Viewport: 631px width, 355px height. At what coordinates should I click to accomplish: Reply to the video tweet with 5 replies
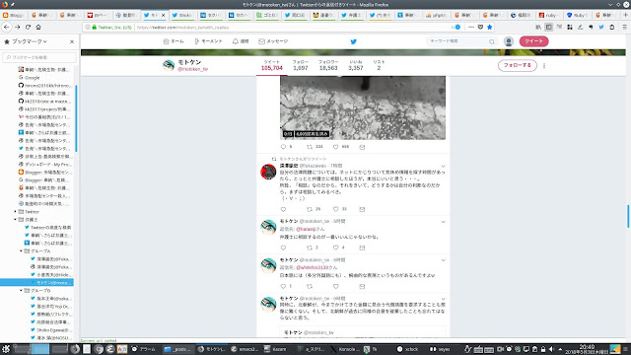tap(283, 147)
